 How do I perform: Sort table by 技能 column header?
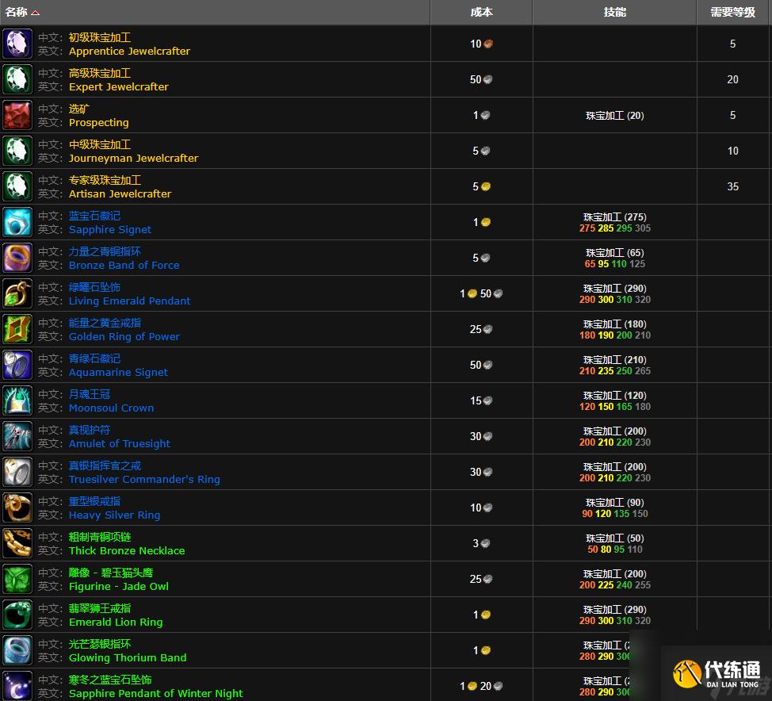tap(614, 12)
